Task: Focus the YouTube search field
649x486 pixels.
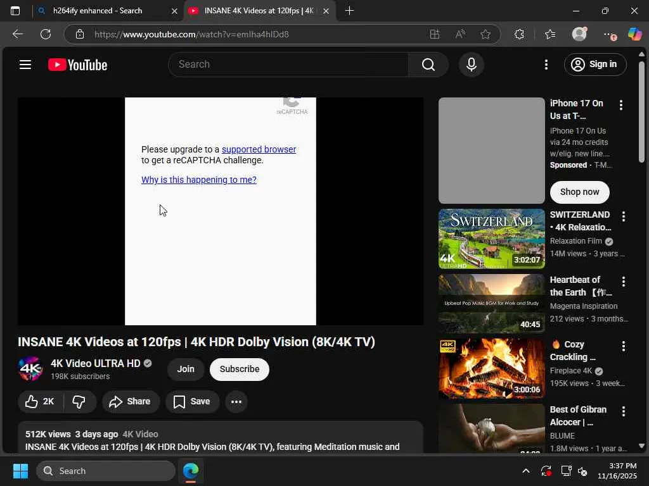Action: coord(288,65)
